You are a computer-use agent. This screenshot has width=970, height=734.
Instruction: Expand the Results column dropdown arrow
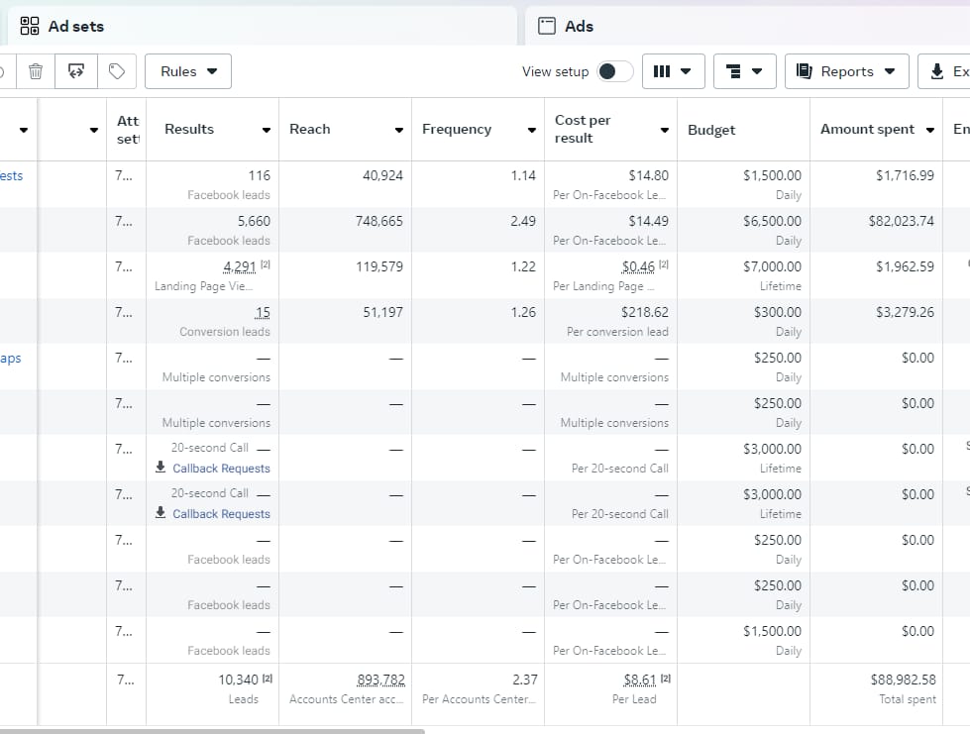point(266,130)
